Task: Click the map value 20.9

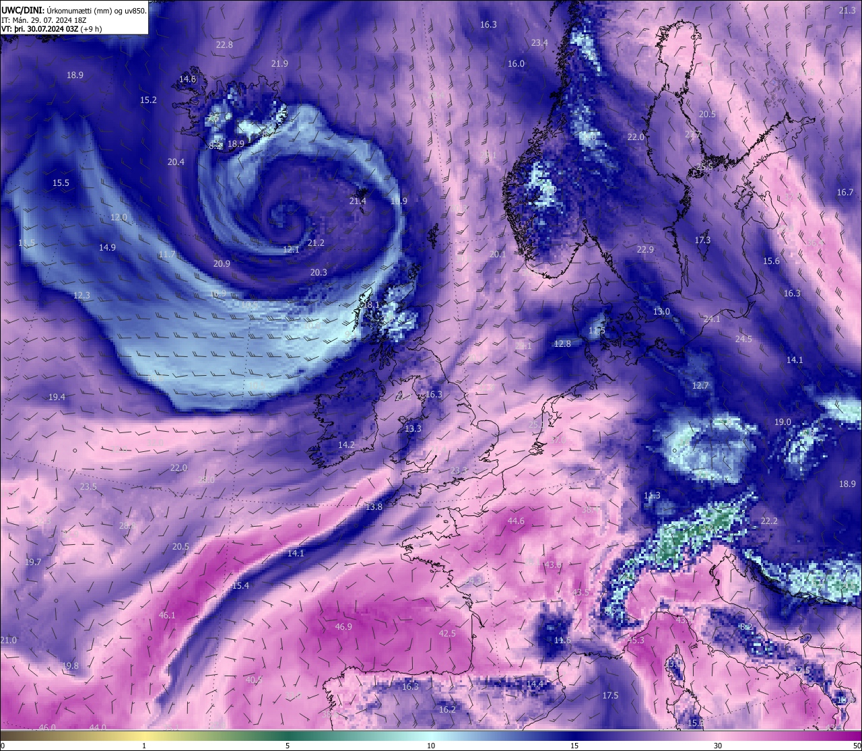Action: (x=222, y=264)
